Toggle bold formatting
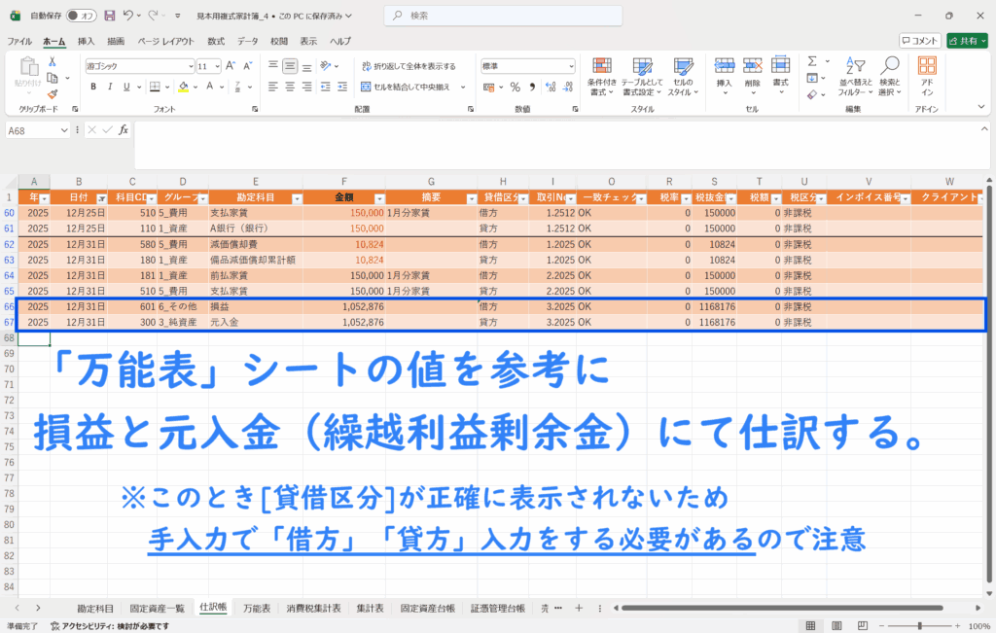 [x=93, y=87]
